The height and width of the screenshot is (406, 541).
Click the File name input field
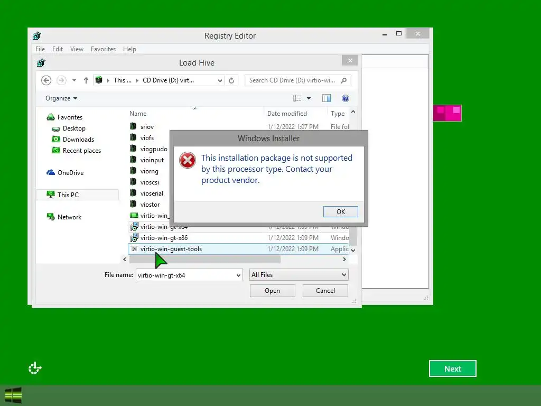click(185, 275)
